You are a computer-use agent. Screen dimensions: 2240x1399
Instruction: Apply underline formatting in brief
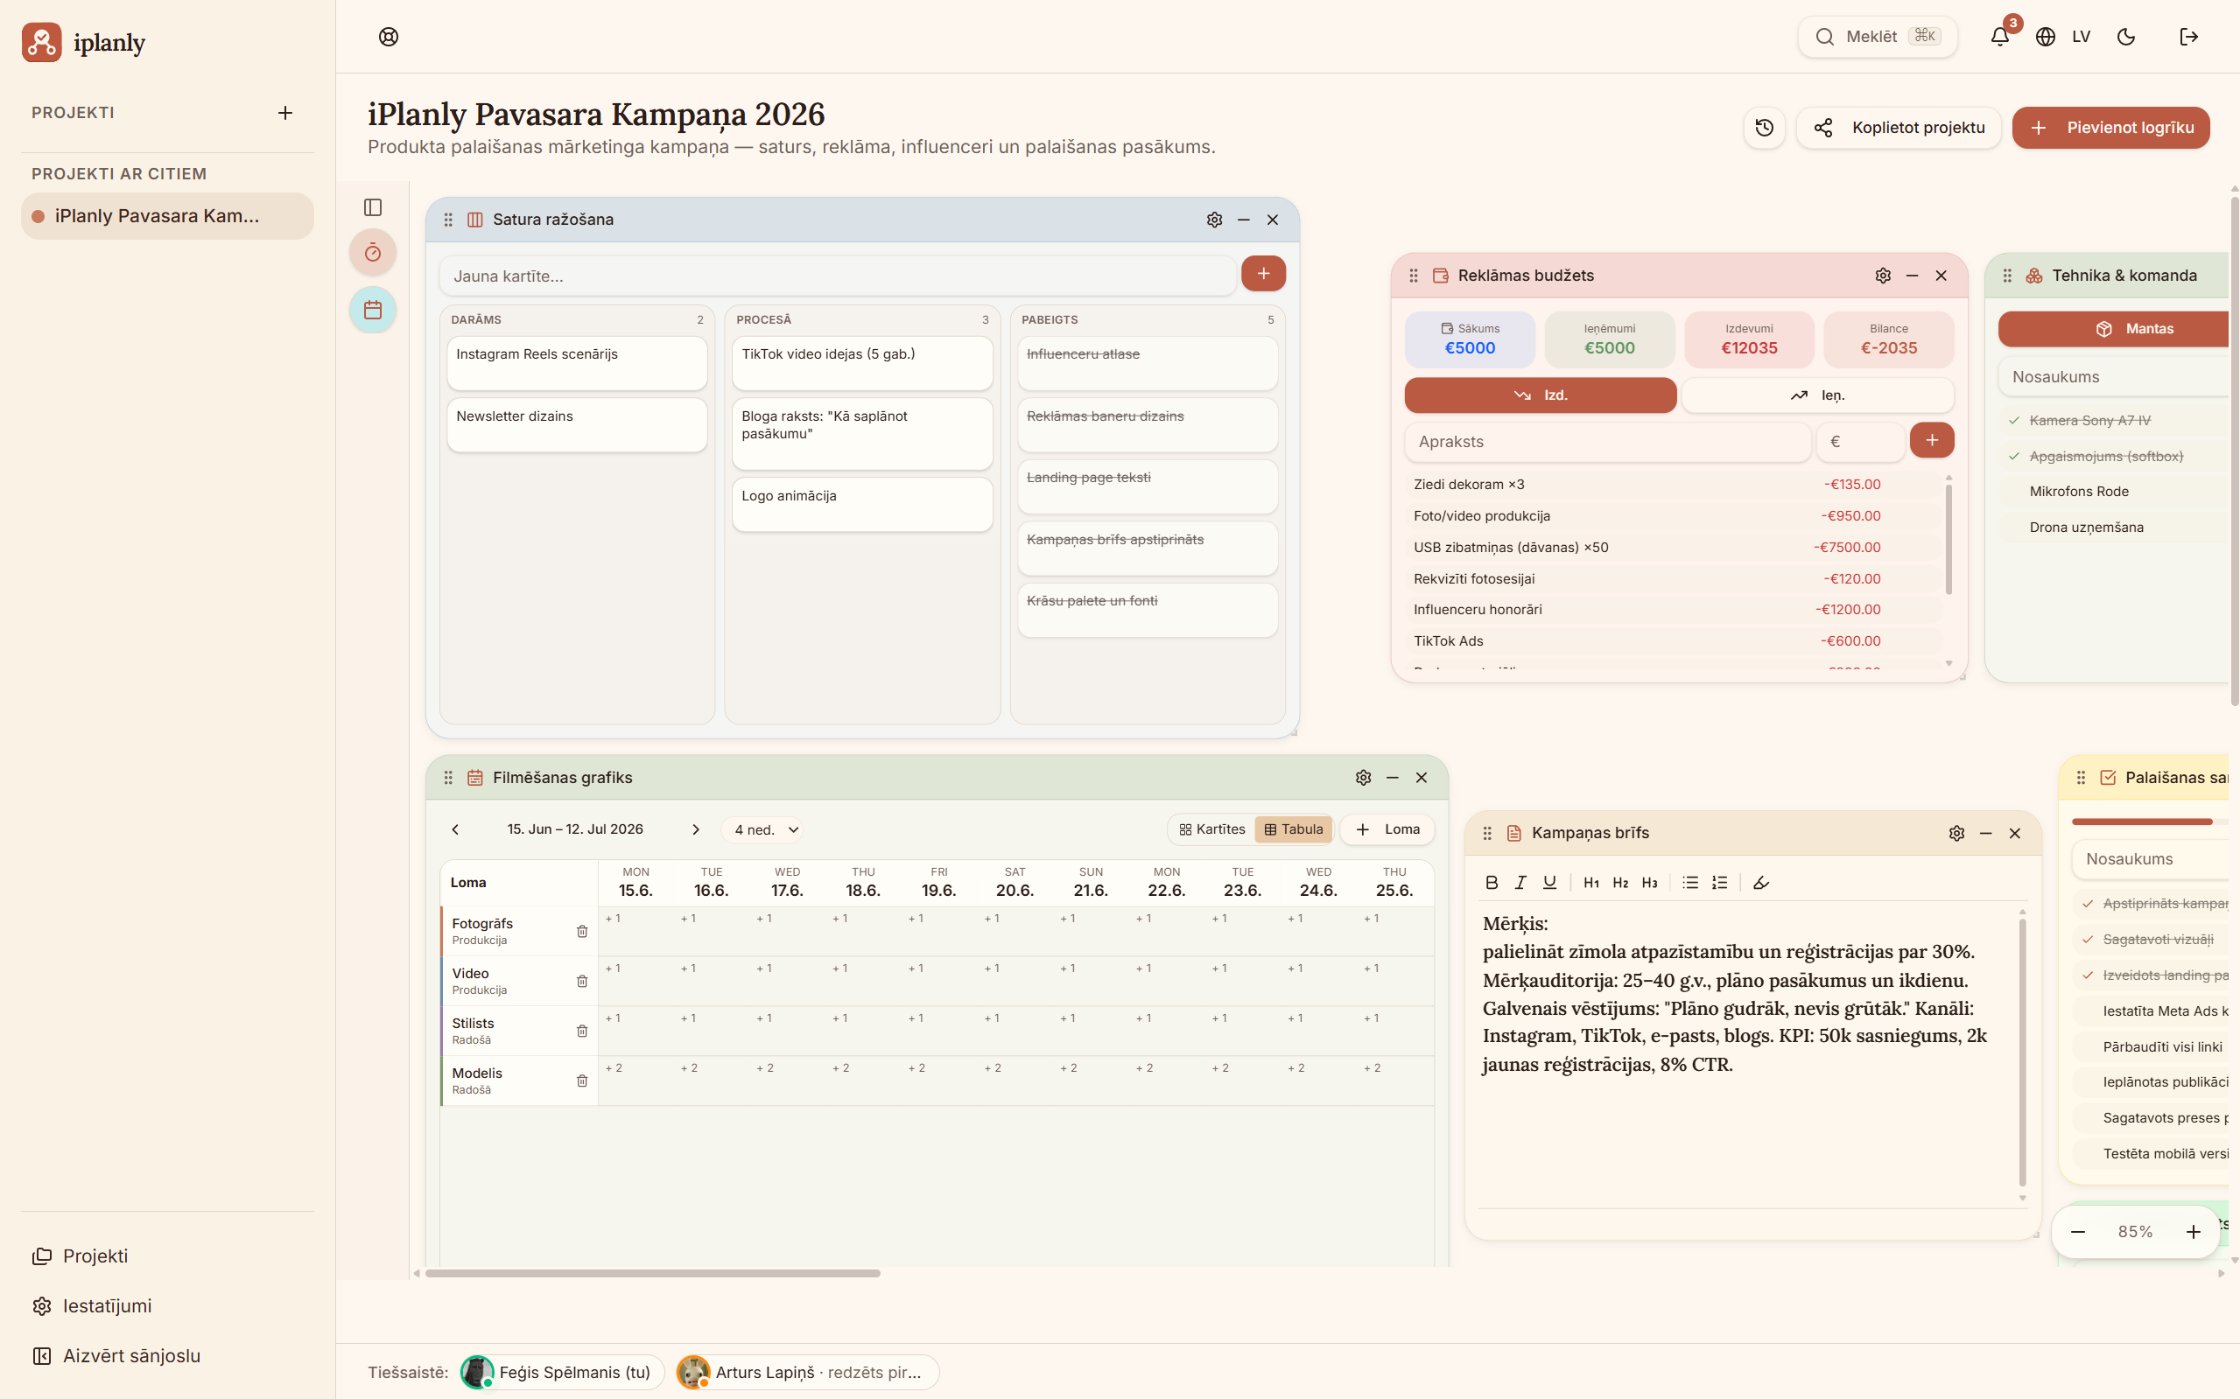[x=1549, y=883]
